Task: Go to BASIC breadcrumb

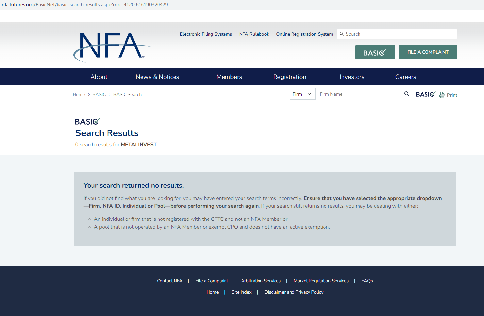Action: tap(99, 94)
